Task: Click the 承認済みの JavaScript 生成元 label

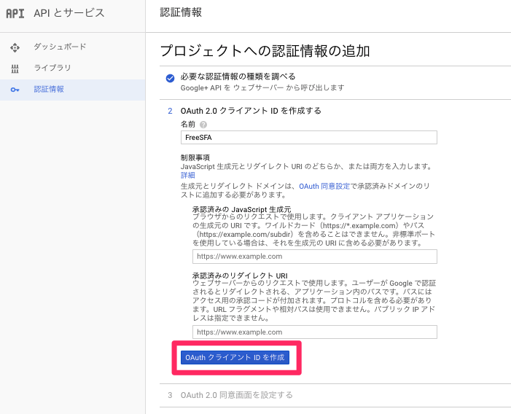Action: point(241,209)
